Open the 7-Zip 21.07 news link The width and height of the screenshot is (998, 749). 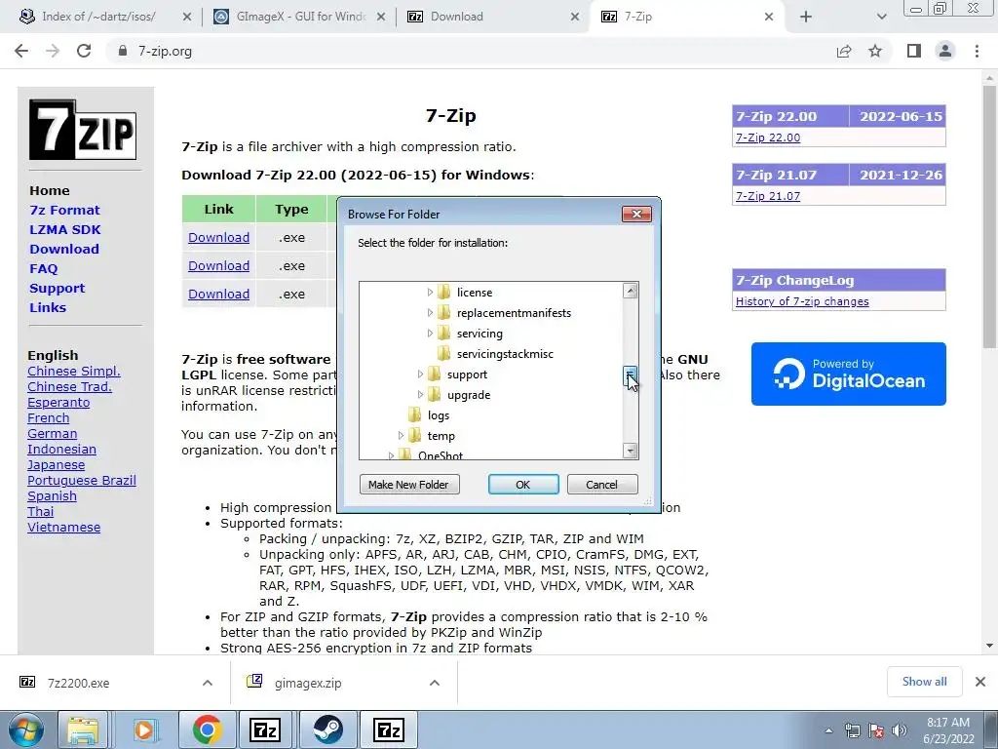click(x=768, y=196)
